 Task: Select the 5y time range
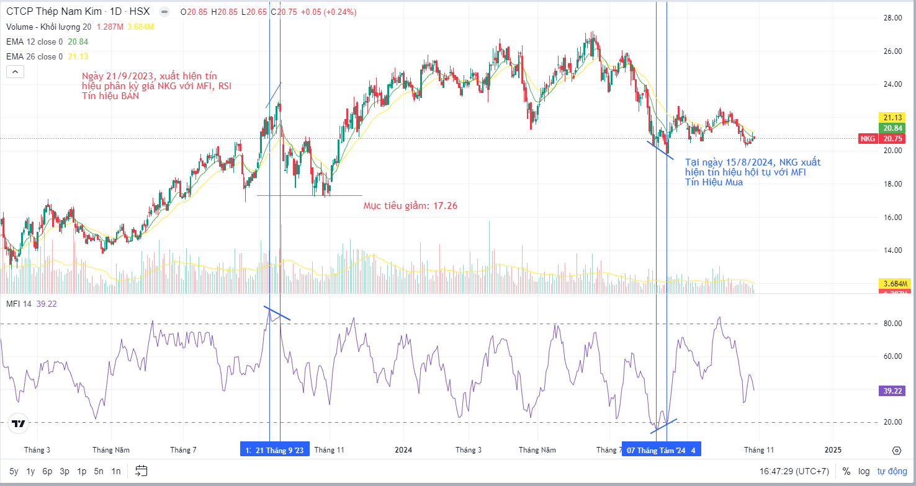pos(14,471)
